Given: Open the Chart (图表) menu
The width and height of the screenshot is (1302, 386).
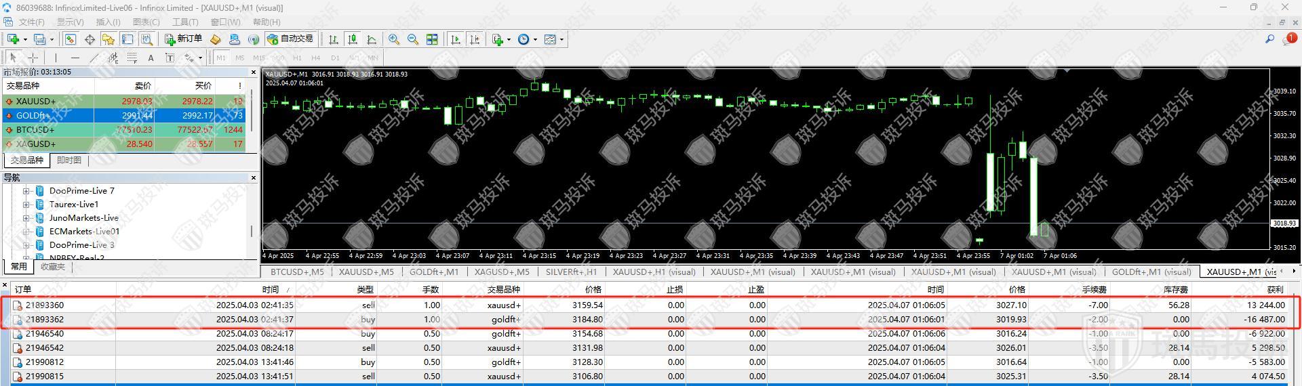Looking at the screenshot, I should (146, 22).
